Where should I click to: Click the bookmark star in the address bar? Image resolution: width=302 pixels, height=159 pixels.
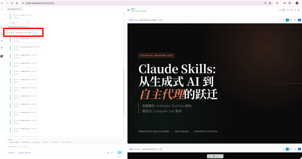click(270, 3)
